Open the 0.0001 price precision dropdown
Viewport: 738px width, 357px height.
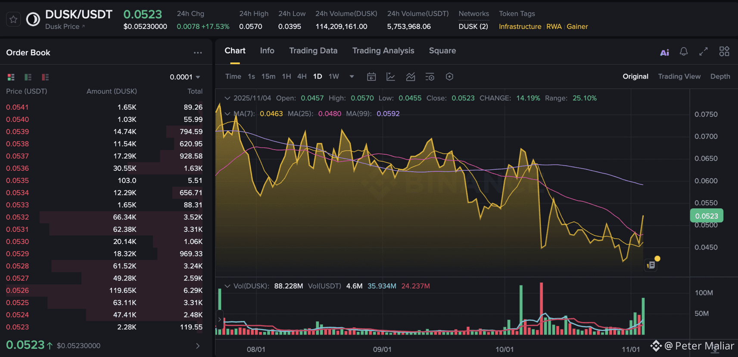coord(185,77)
